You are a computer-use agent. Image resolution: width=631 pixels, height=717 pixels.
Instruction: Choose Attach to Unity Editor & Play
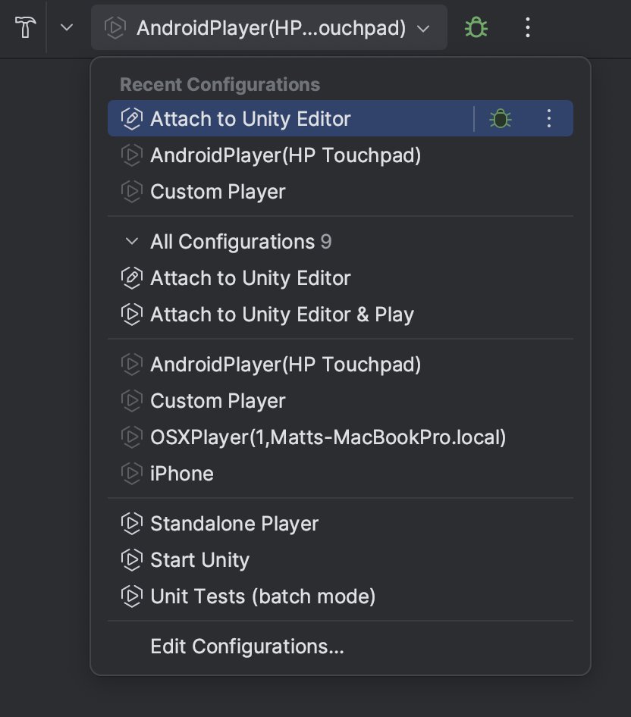pyautogui.click(x=340, y=315)
